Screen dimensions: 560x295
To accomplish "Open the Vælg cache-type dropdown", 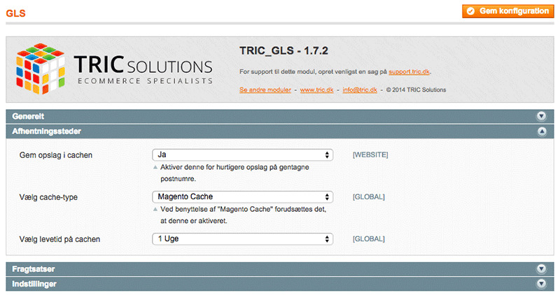I will coord(242,197).
